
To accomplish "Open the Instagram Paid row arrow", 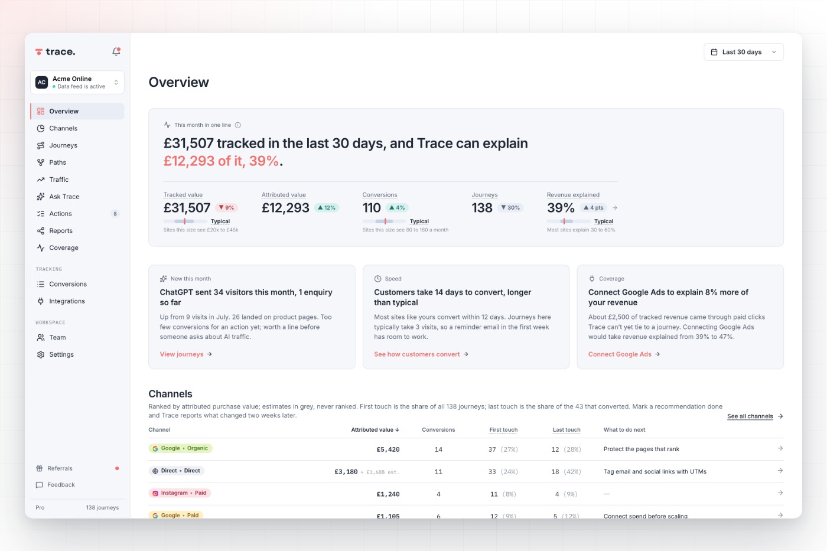I will (780, 493).
